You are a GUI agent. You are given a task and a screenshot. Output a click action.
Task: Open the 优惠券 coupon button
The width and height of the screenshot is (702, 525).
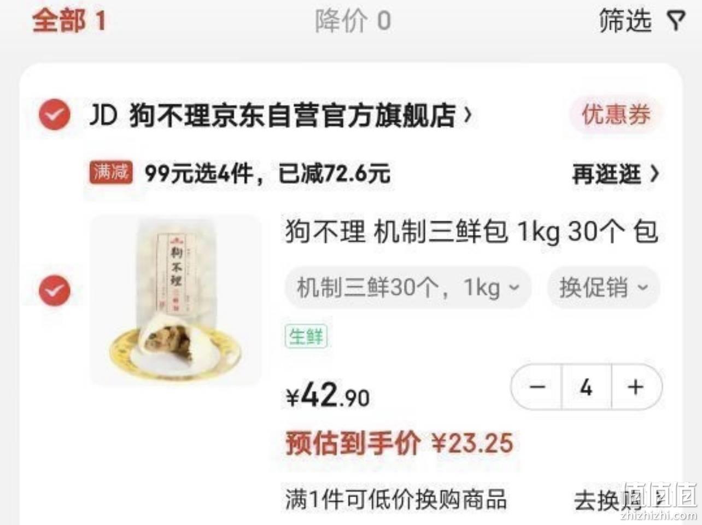[x=616, y=115]
